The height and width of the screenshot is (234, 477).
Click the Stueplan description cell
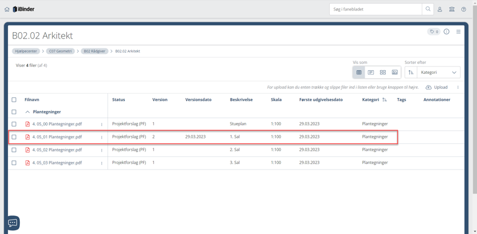[x=238, y=124]
